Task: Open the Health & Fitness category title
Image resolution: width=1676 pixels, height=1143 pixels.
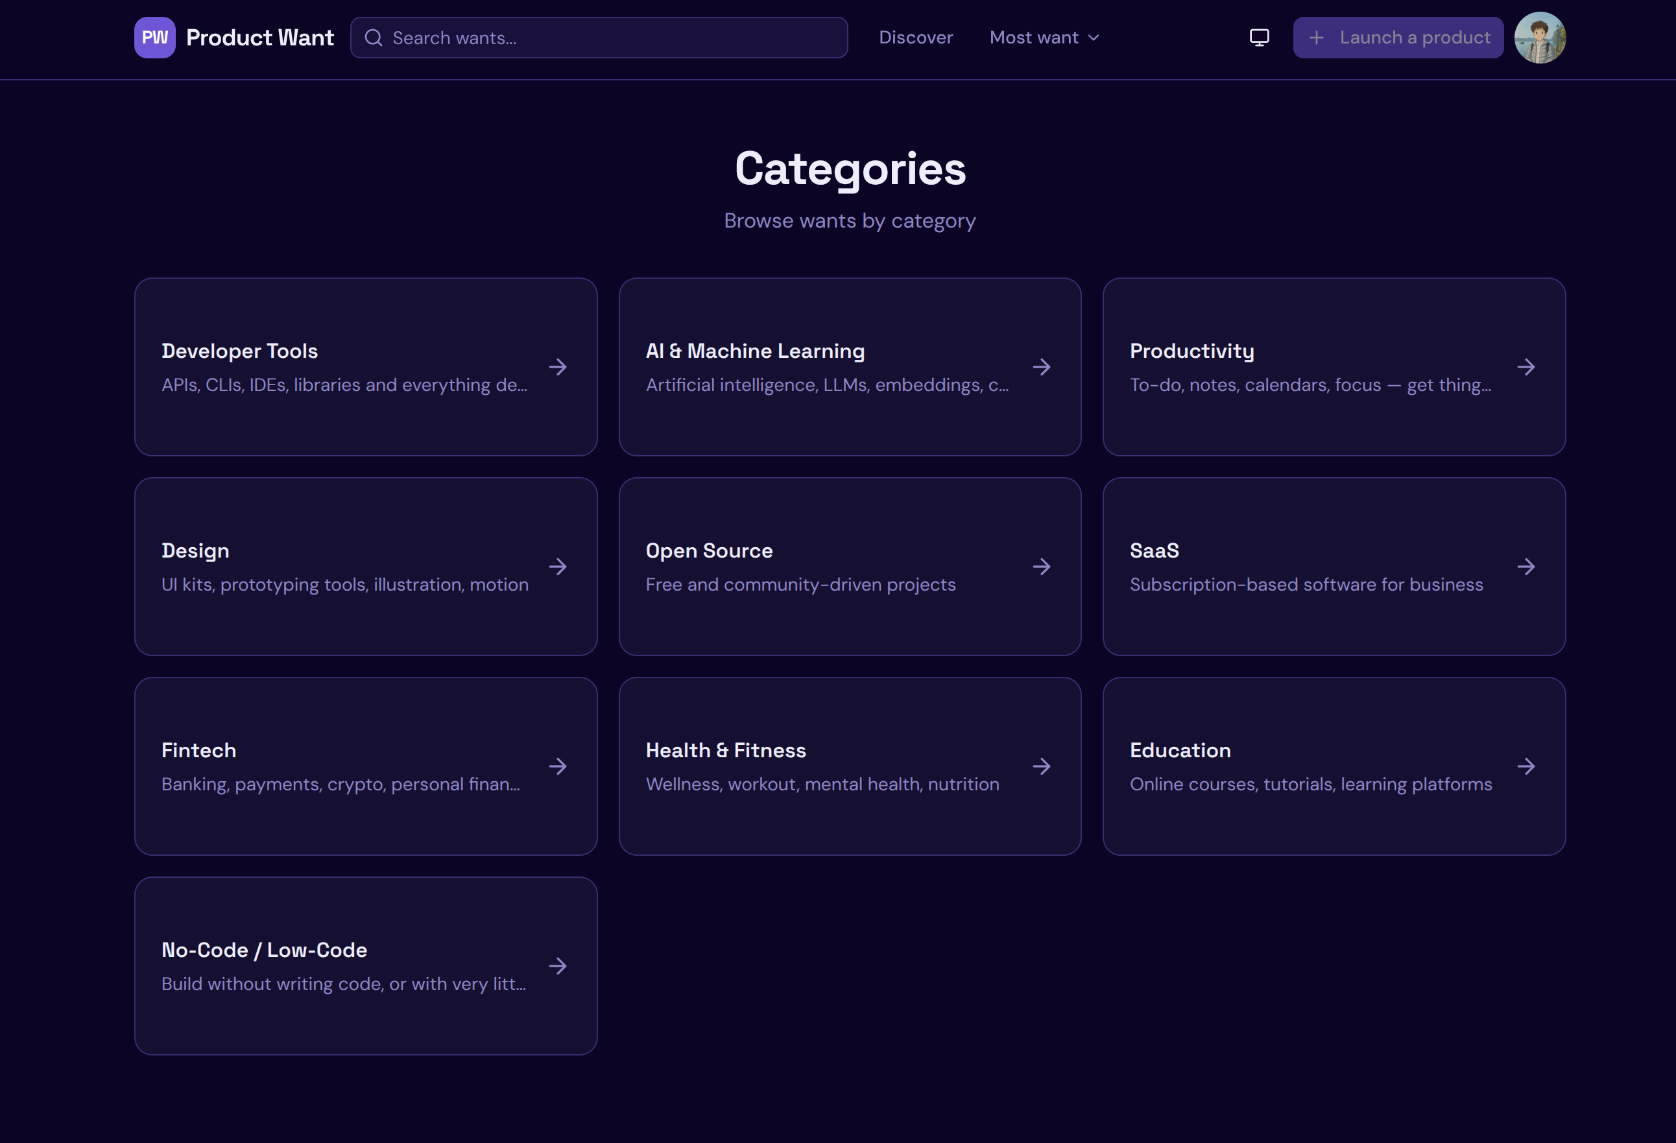Action: pos(726,750)
